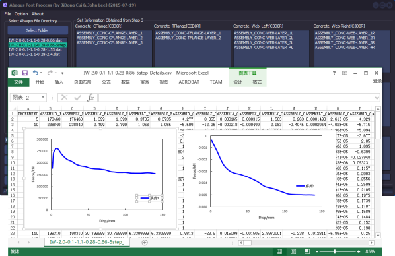395x256 pixels.
Task: Open Customize Quick Access Toolbar dropdown
Action: coord(63,73)
